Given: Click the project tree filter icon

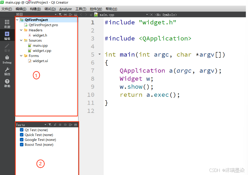Looking at the screenshot, I should pos(60,15).
